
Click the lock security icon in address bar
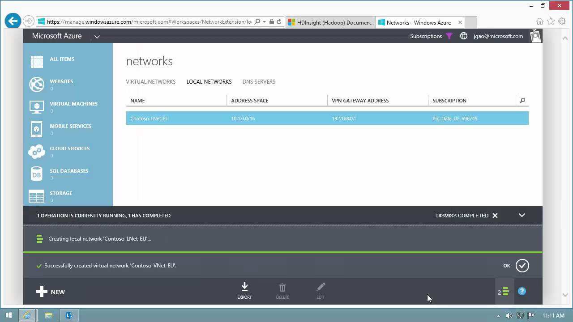pyautogui.click(x=272, y=21)
